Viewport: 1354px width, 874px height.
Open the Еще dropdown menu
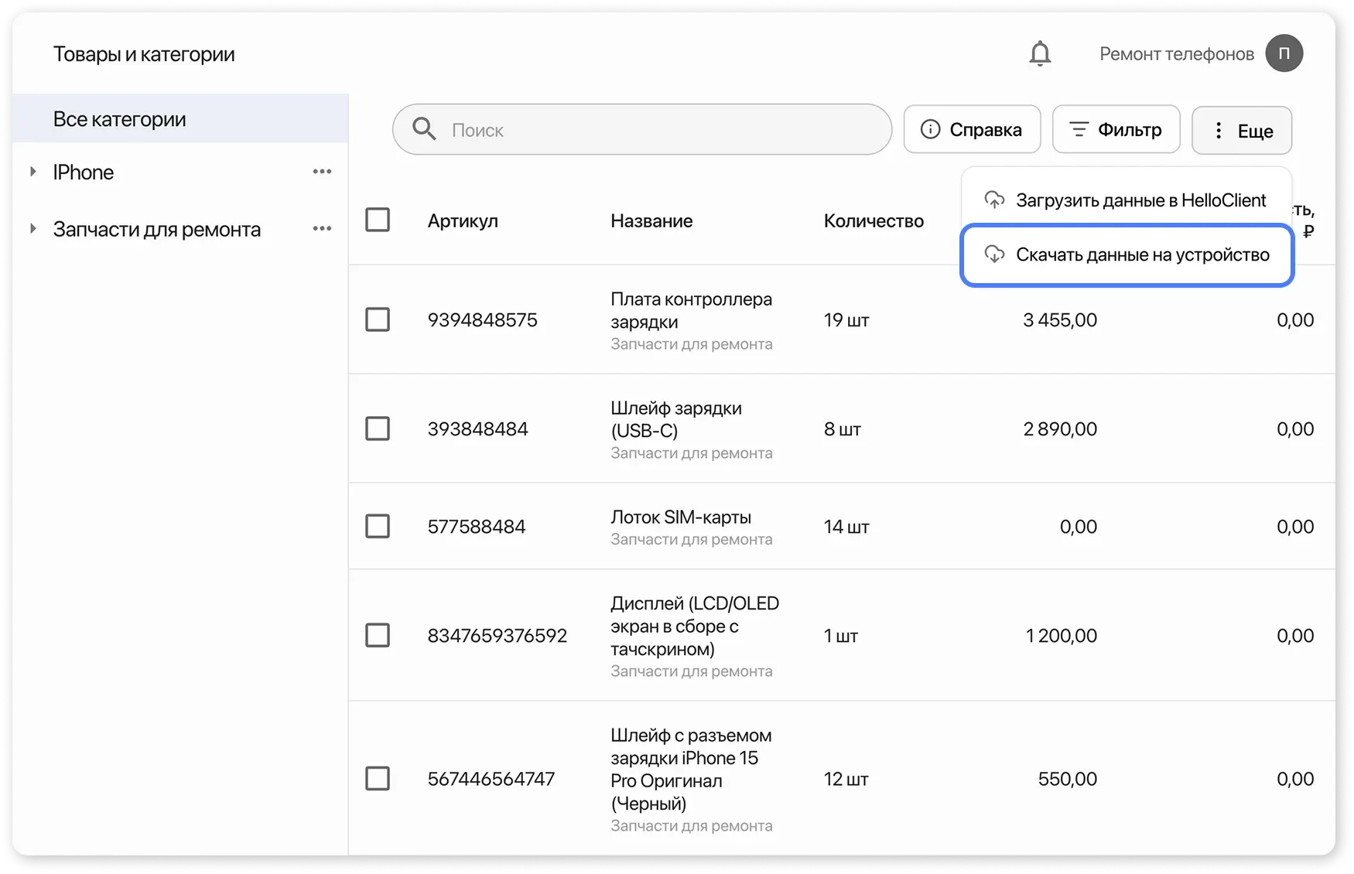click(x=1242, y=130)
